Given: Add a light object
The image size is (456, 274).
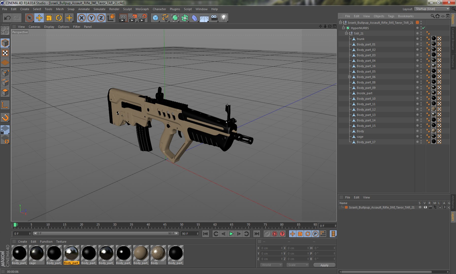Looking at the screenshot, I should (224, 18).
